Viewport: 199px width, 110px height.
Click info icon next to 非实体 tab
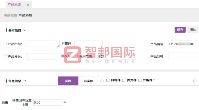coord(102,81)
